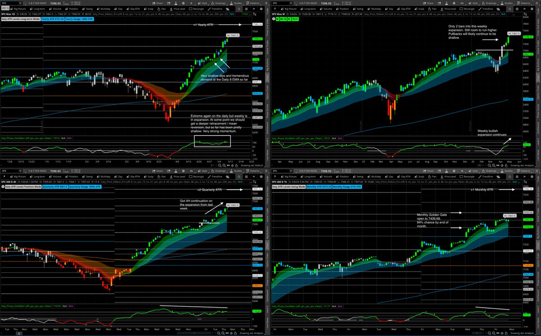Screen dimensions: 541x336
Task: Open Studies menu on SPX Max W chart
Action: tap(506, 3)
